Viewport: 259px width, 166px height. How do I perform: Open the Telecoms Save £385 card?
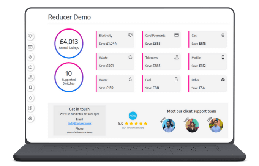tap(161, 61)
